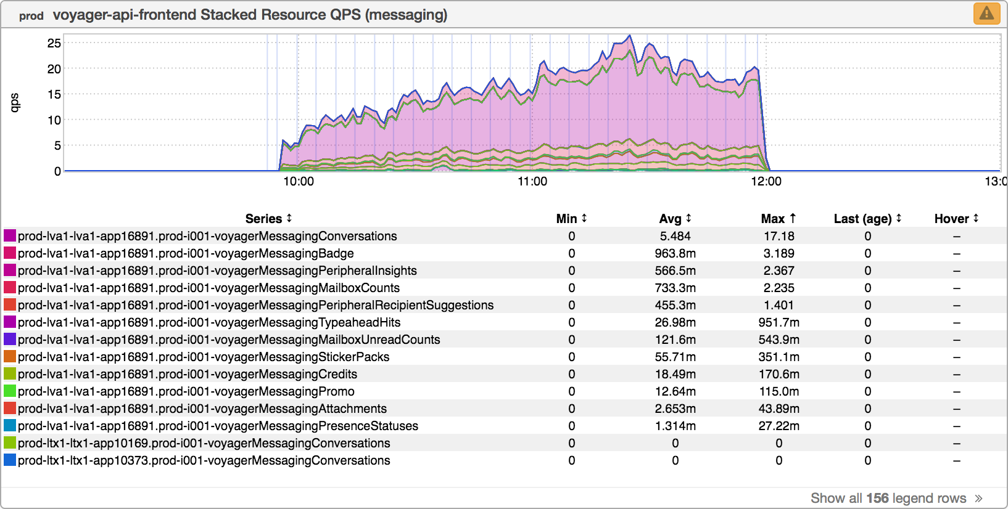Sort legend by Series column
The height and width of the screenshot is (509, 1008).
268,219
